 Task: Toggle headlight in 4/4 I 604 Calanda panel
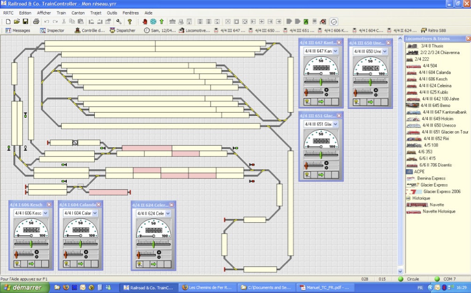click(x=67, y=264)
